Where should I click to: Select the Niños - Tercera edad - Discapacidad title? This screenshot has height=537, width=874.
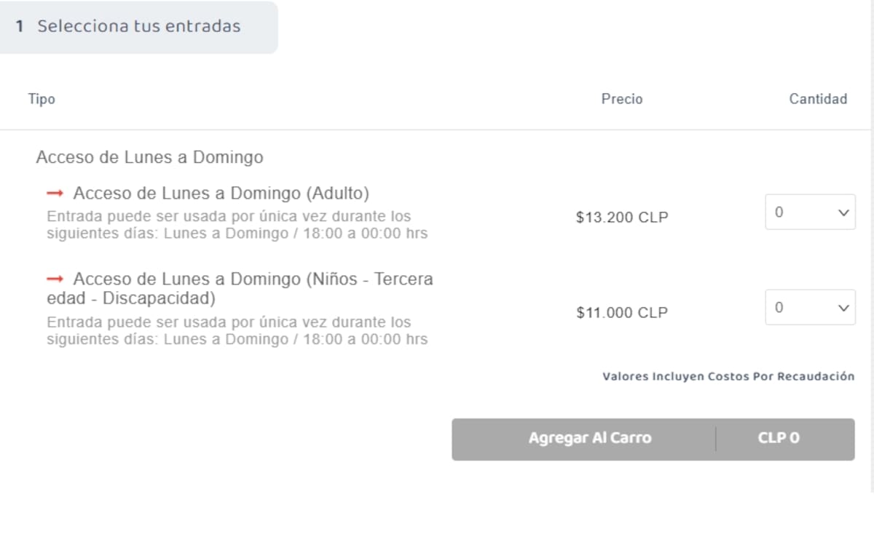coord(240,289)
